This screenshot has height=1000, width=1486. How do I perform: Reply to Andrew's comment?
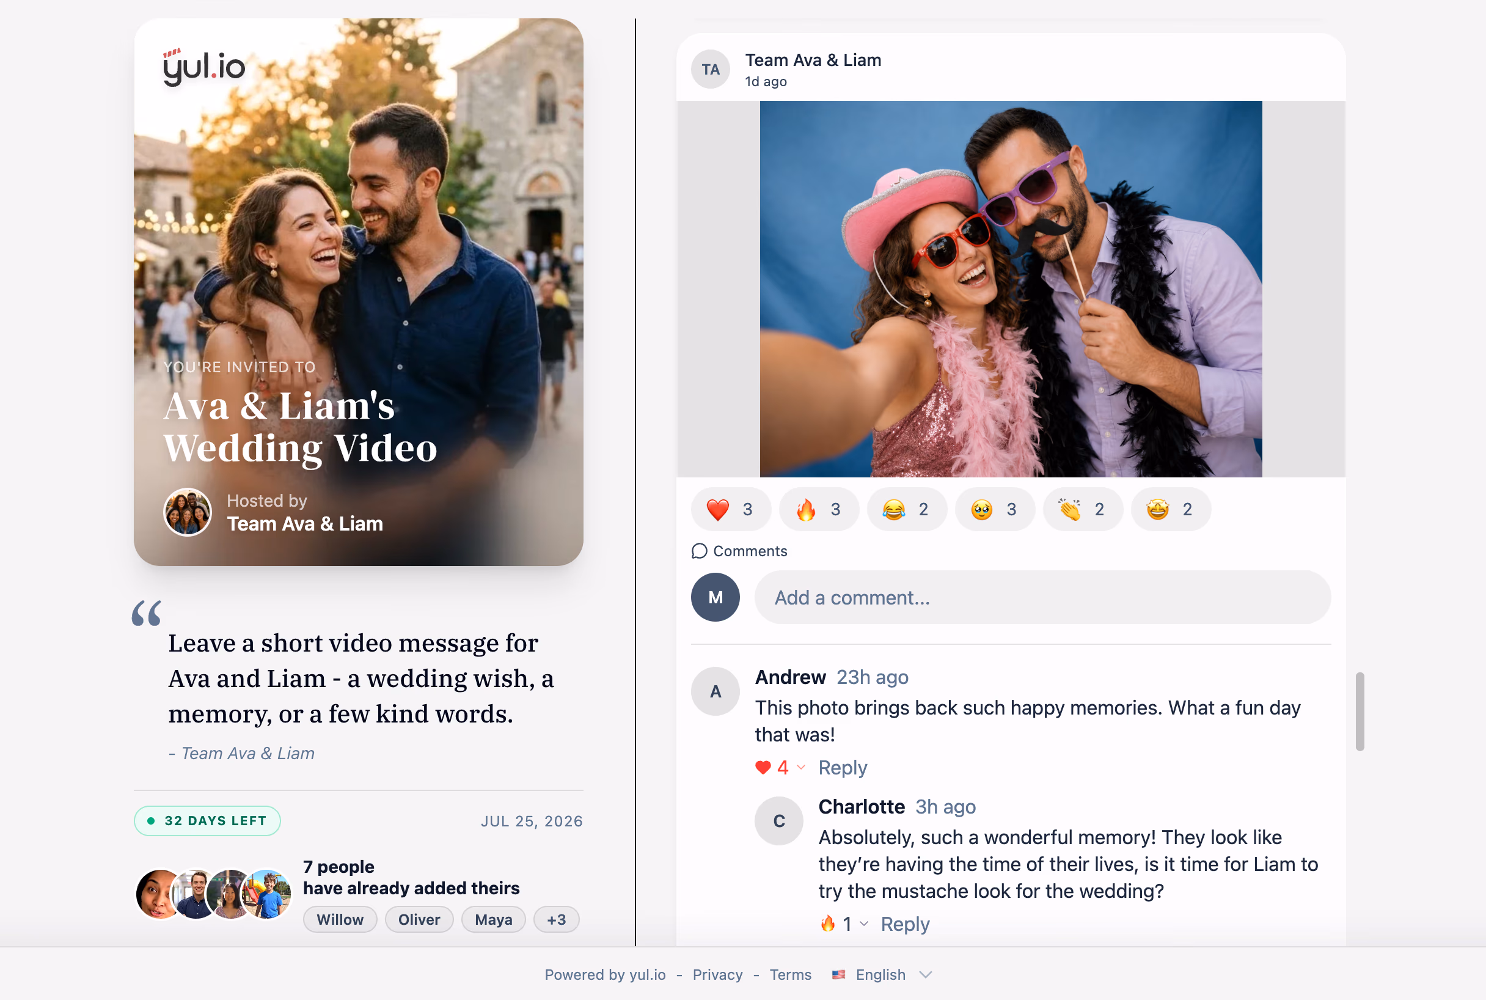pos(842,767)
